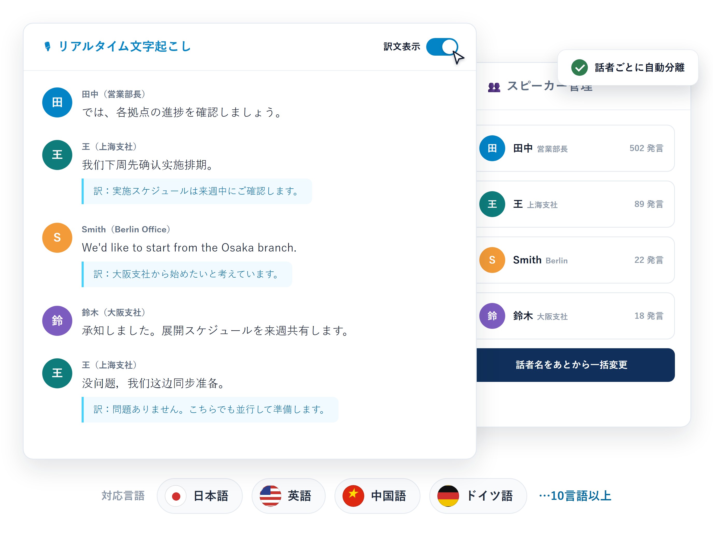The width and height of the screenshot is (713, 534).
Task: Click 王 avatar beside 我们下周先确认实施排期
Action: [57, 155]
